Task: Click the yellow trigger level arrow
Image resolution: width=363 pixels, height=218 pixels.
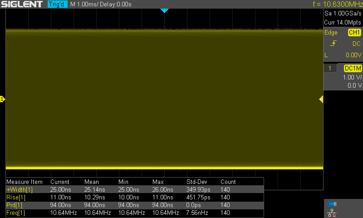Action: coord(321,99)
